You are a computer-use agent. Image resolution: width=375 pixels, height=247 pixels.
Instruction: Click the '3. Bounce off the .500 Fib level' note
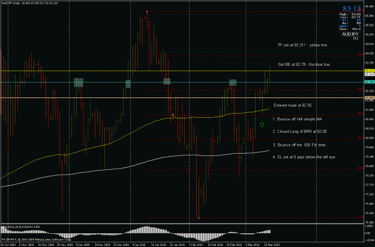point(299,145)
